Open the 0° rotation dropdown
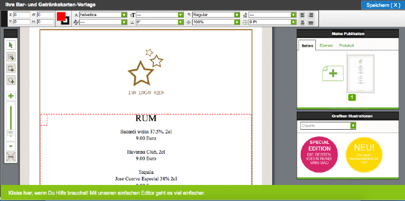The image size is (405, 201). coord(159,23)
